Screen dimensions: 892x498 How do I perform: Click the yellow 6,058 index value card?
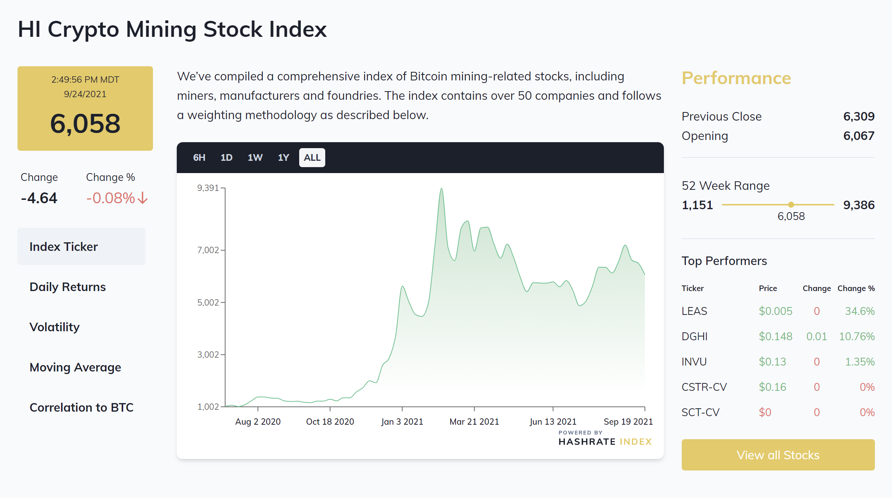click(85, 108)
